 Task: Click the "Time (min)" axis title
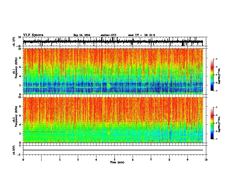click(x=117, y=162)
